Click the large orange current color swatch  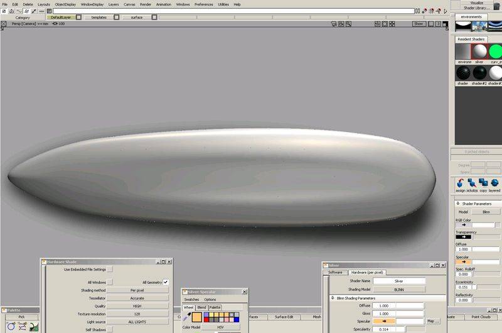click(197, 317)
